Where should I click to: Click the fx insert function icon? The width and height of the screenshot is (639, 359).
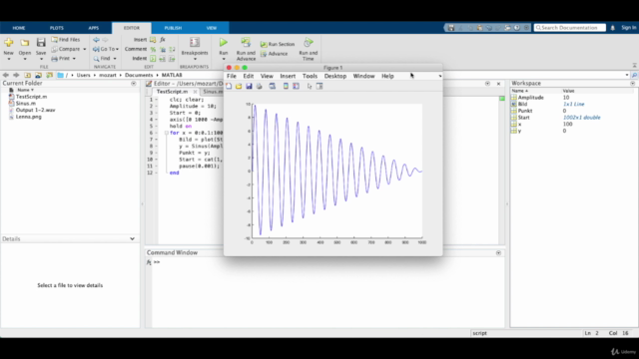coord(163,40)
